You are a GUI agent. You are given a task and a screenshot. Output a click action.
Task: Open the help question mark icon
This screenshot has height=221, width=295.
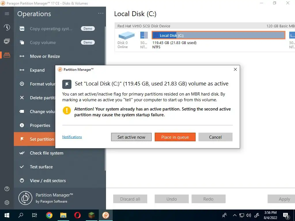[x=7, y=189]
